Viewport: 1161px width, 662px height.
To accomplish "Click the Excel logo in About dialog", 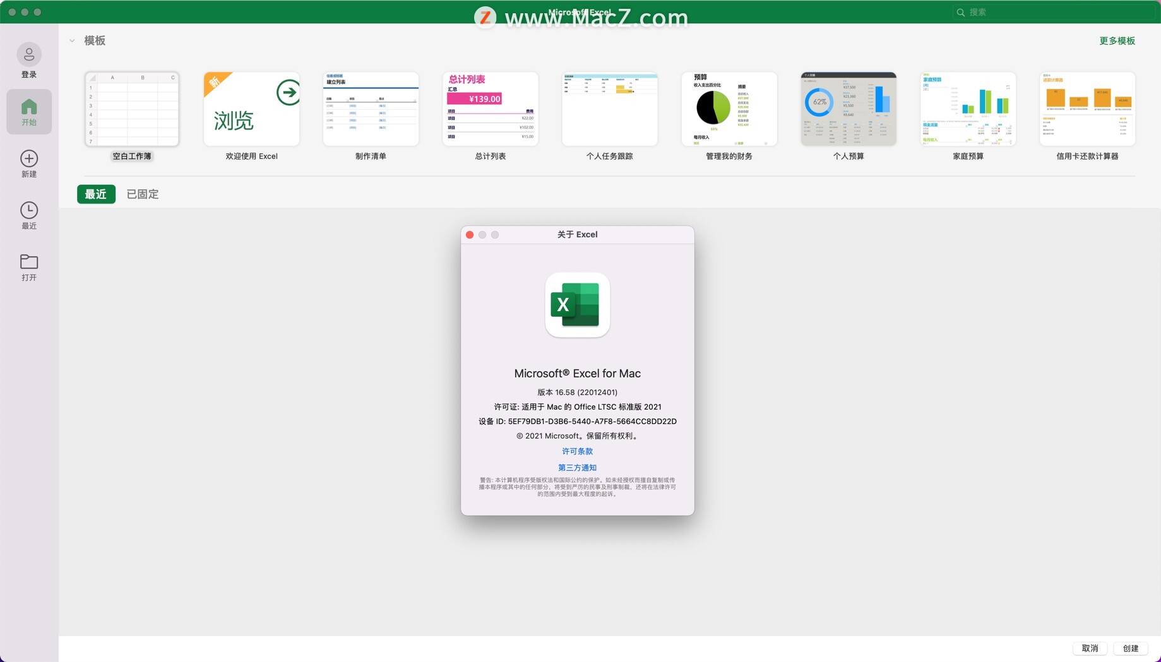I will coord(577,305).
